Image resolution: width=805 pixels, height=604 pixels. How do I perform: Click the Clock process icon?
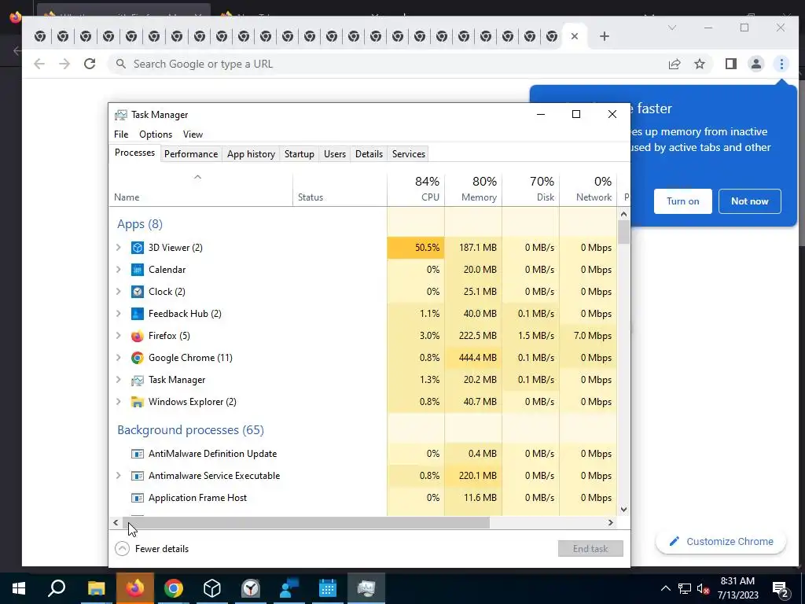click(x=137, y=292)
